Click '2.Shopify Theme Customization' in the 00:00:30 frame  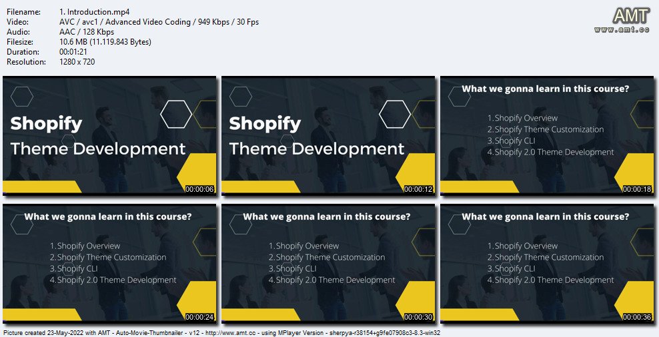click(327, 257)
